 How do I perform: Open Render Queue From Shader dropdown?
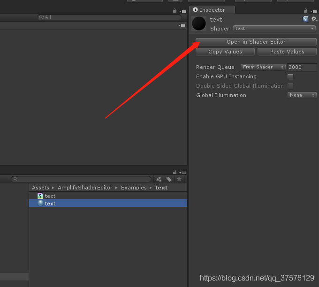[x=263, y=67]
